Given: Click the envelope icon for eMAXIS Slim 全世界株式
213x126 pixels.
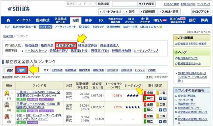Looking at the screenshot, I should point(165,98).
